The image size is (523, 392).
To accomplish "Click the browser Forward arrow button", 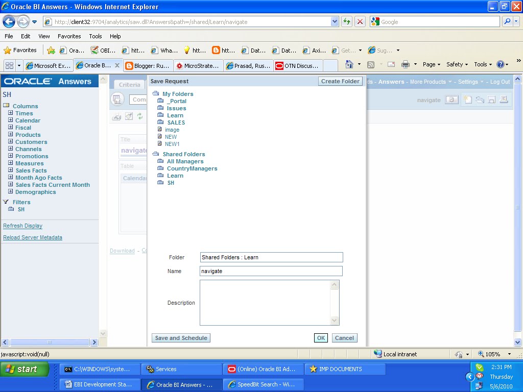I will point(22,22).
